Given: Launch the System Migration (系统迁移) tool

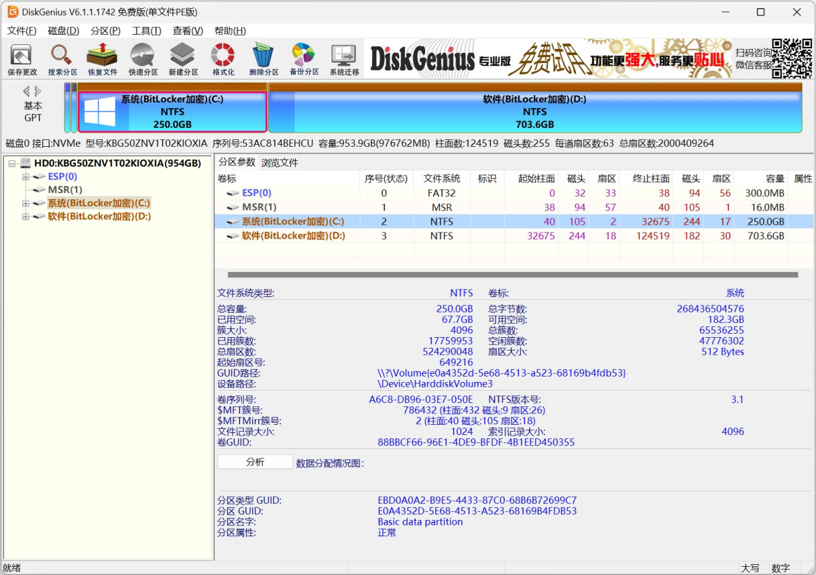Looking at the screenshot, I should coord(344,58).
